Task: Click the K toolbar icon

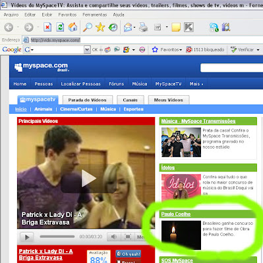Action: [x=189, y=28]
